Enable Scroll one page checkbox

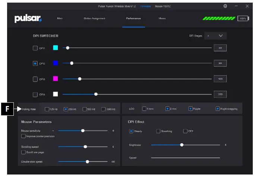23,152
